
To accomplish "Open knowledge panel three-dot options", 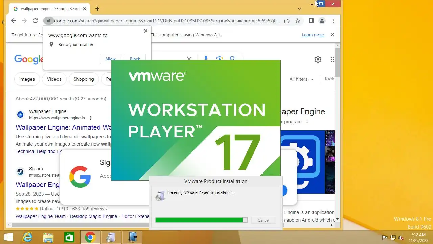I will point(307,121).
